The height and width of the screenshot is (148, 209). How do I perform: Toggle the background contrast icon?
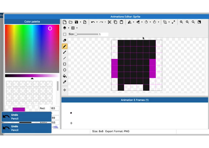tap(199, 22)
